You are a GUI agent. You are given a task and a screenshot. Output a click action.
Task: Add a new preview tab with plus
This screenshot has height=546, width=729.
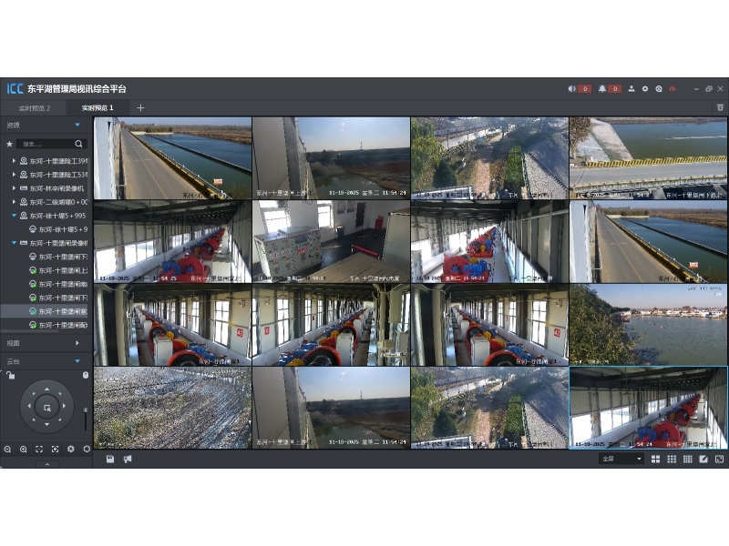pos(140,107)
